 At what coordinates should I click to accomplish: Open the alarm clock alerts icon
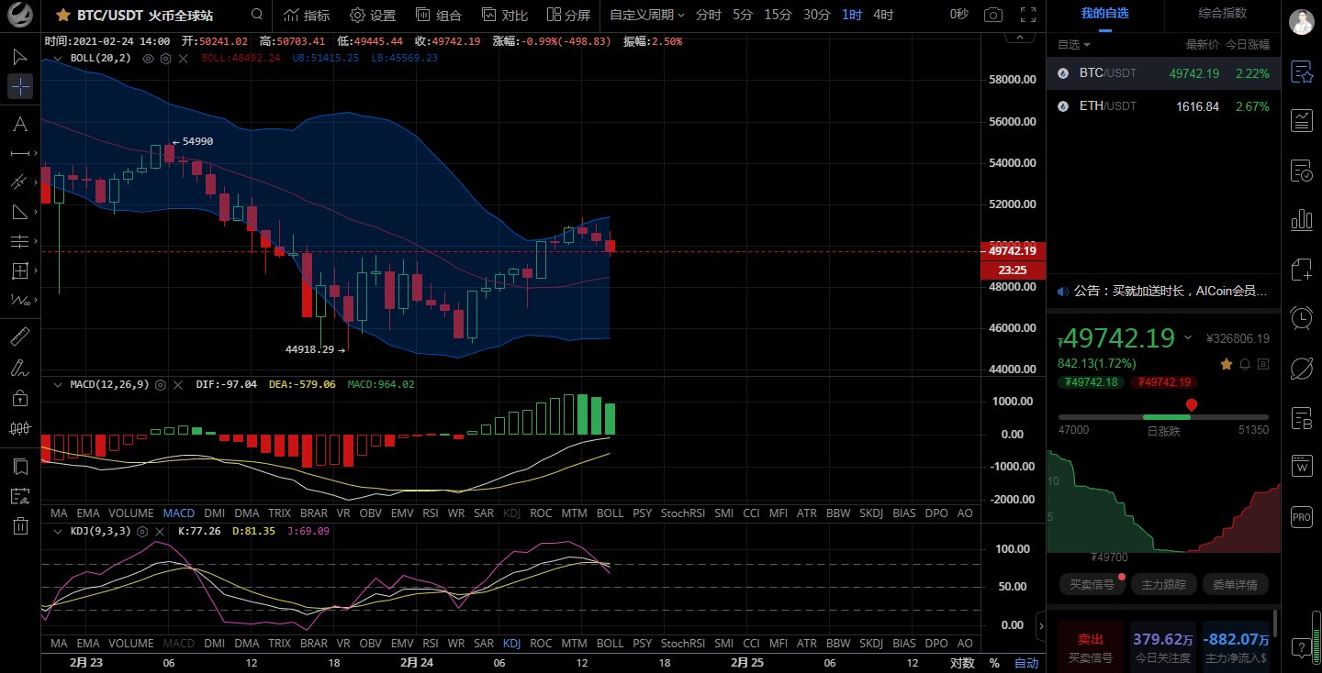pos(1302,318)
